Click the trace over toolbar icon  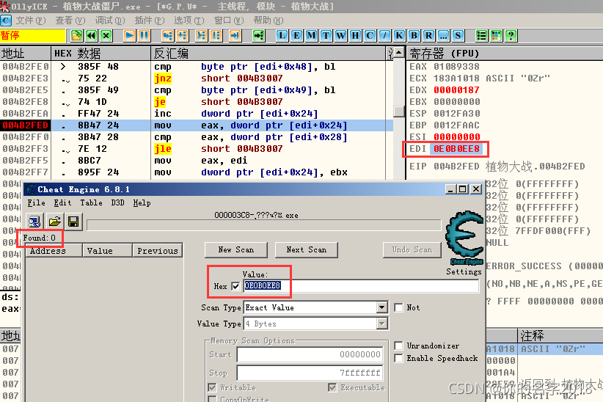(216, 36)
